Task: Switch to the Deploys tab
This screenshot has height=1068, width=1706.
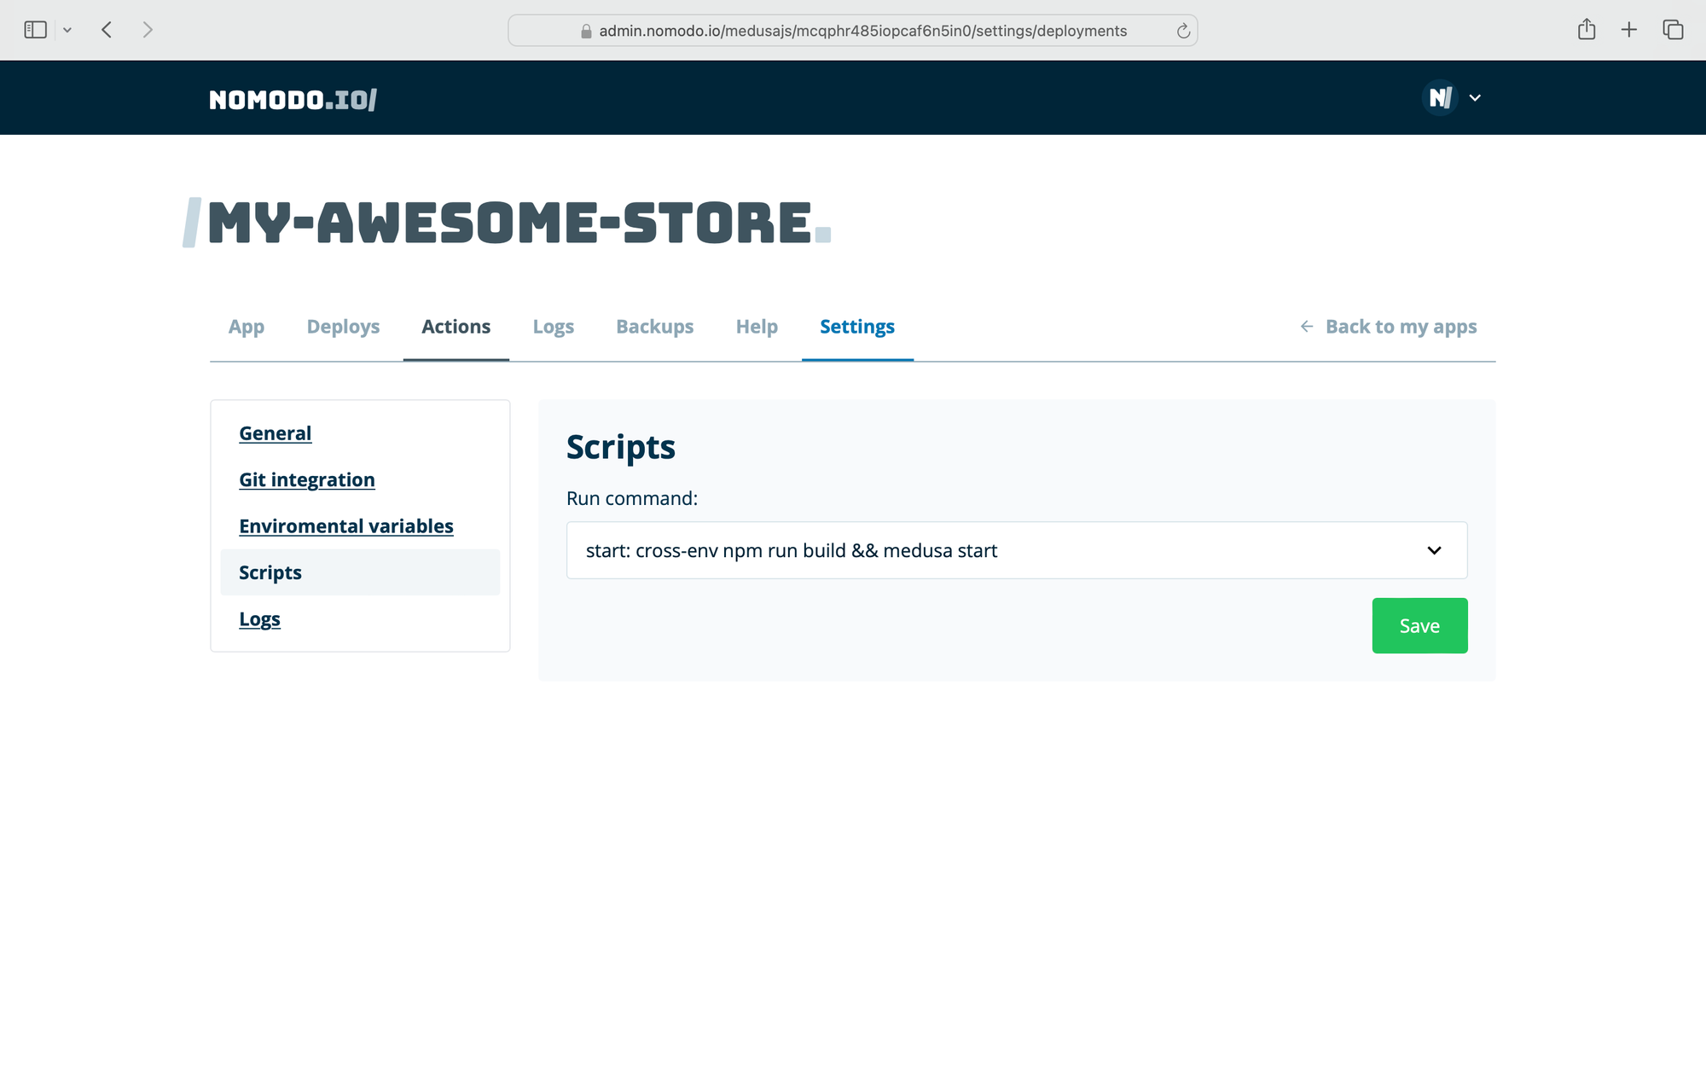Action: coord(343,327)
